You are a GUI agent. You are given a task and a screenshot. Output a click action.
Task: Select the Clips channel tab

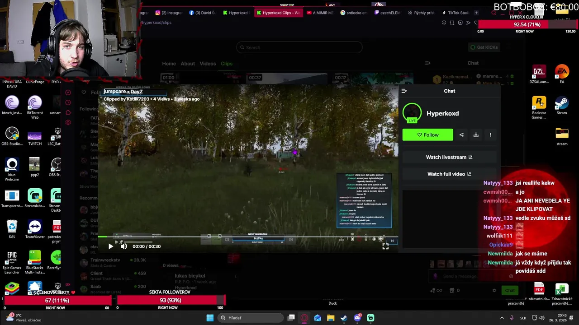pyautogui.click(x=227, y=64)
